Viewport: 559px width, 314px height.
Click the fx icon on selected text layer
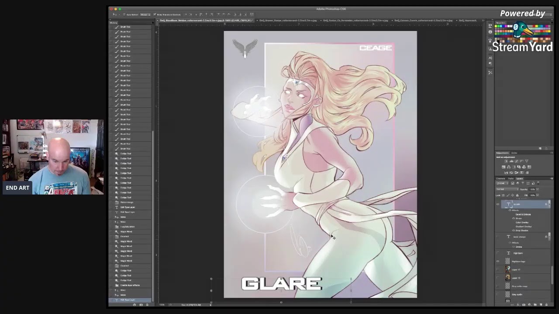pos(546,204)
